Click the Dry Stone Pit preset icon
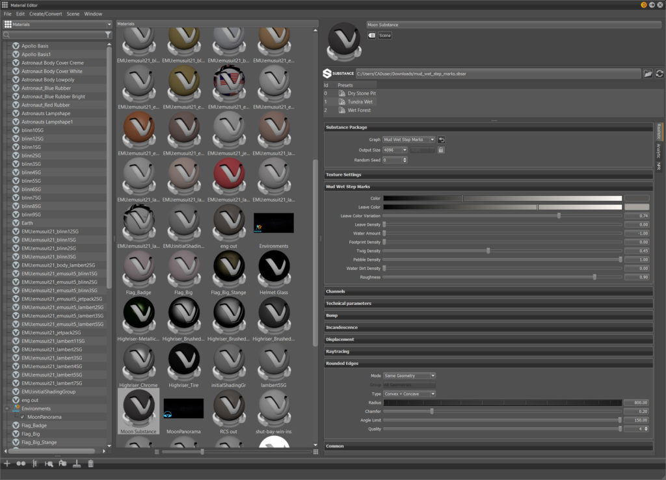 (x=342, y=93)
